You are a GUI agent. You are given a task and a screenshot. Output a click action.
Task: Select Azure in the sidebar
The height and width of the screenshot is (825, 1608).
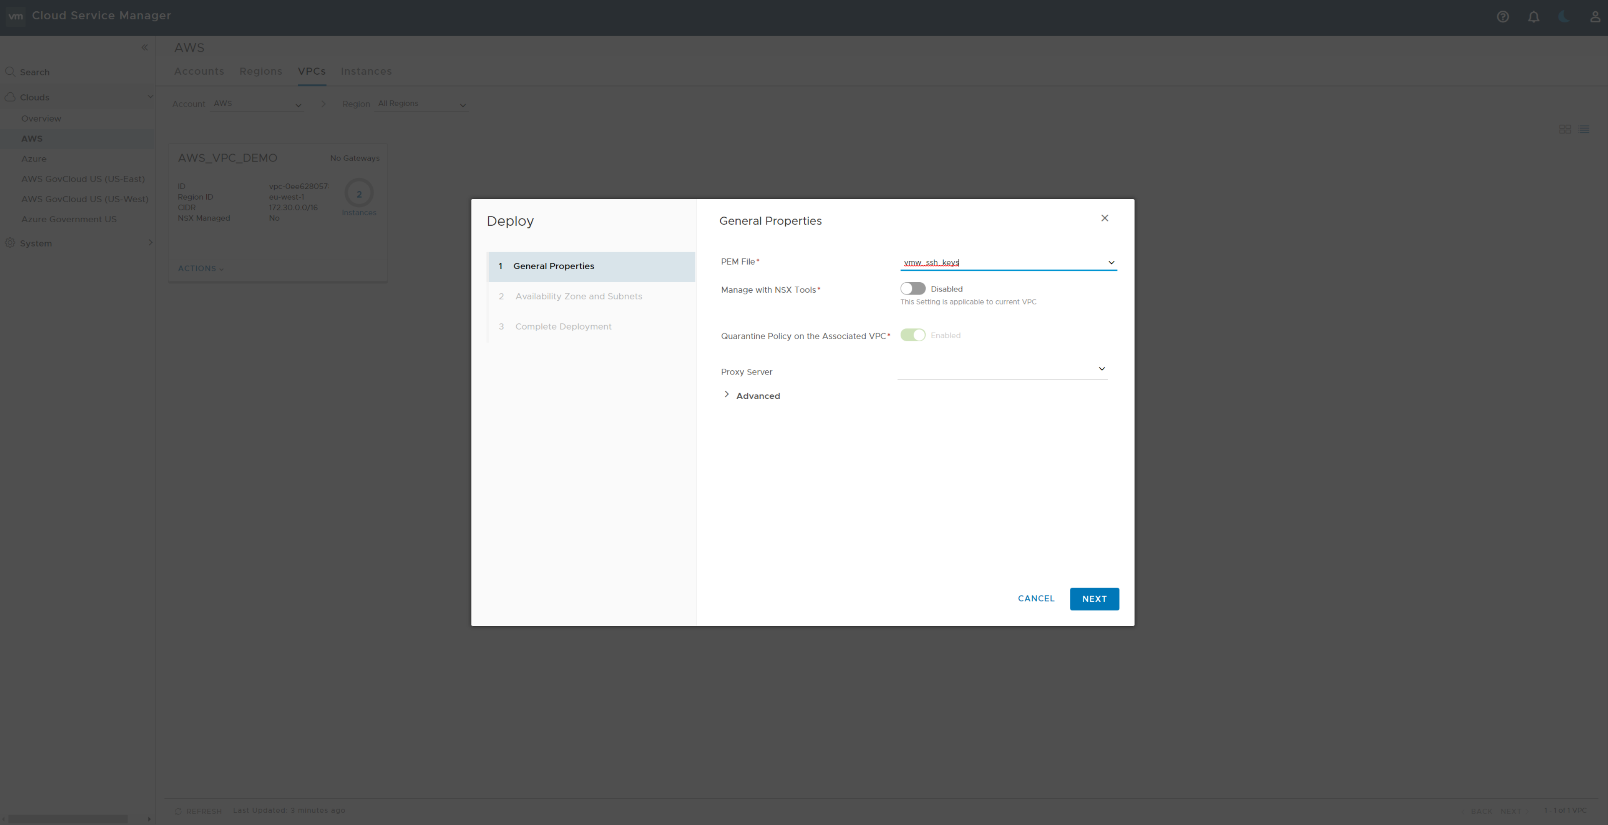pos(34,159)
